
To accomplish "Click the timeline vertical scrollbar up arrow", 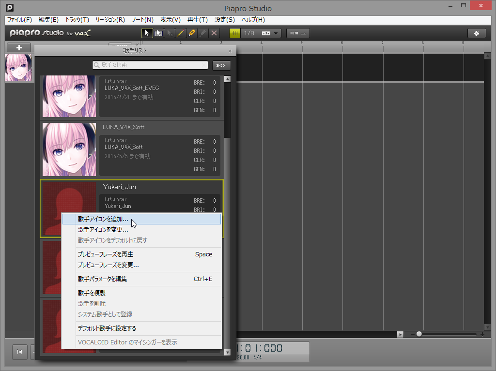I will coord(487,56).
